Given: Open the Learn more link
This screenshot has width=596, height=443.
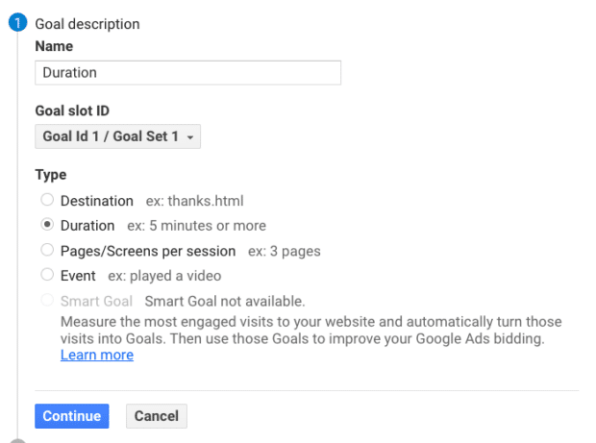Looking at the screenshot, I should point(96,355).
